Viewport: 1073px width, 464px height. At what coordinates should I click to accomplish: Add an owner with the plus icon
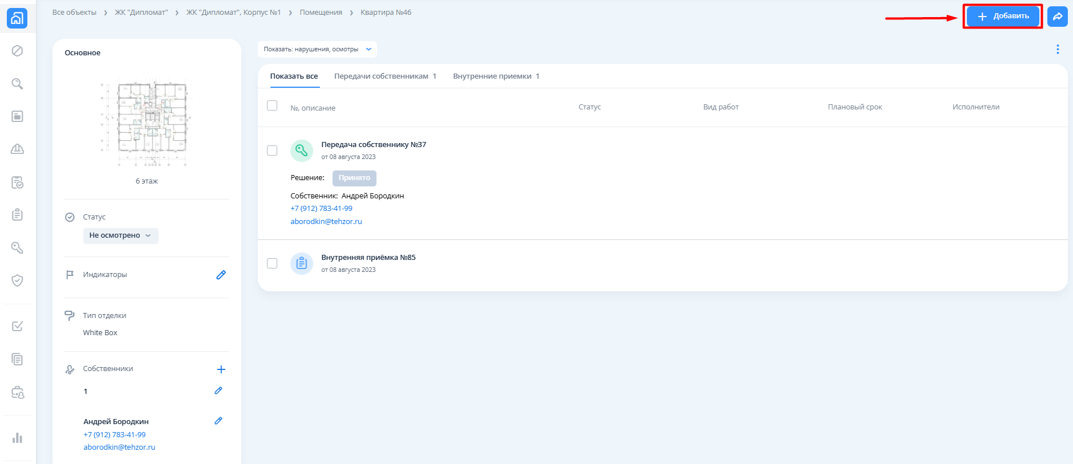coord(221,369)
